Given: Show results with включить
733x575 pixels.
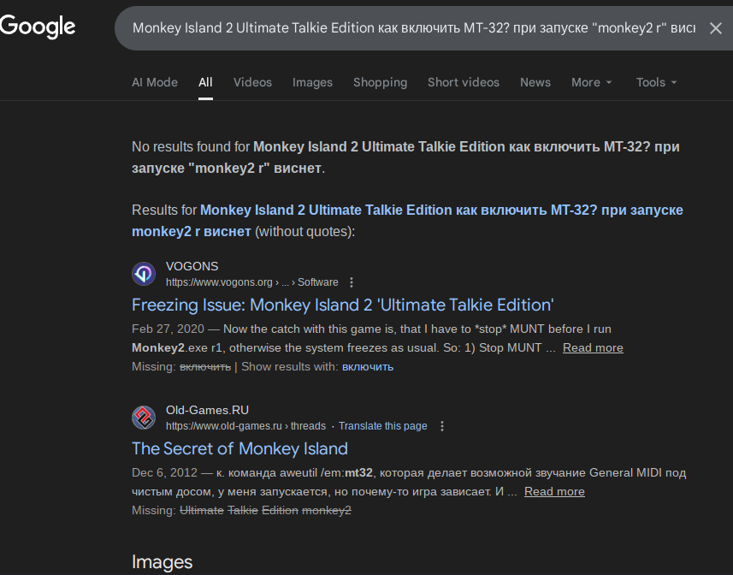Looking at the screenshot, I should 368,367.
